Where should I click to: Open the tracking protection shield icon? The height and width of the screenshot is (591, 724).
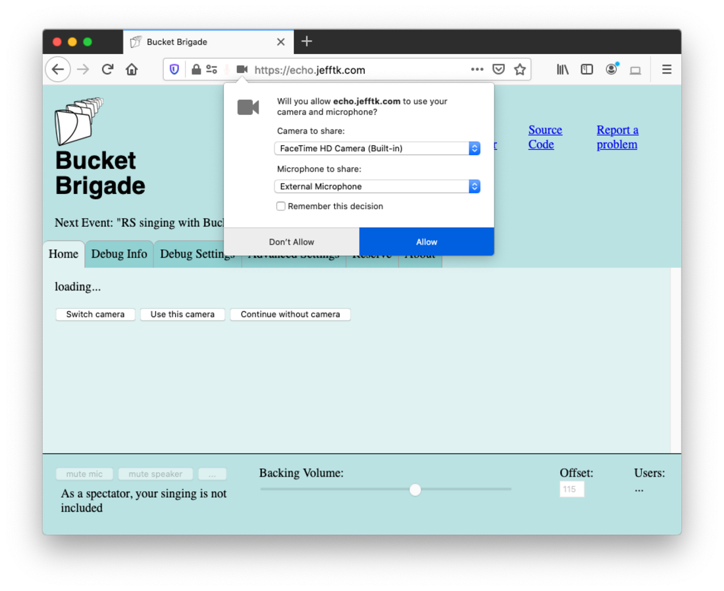174,70
